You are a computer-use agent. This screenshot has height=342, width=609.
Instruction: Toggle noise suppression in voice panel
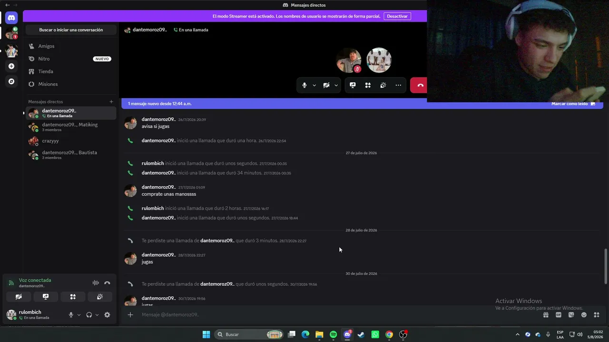point(96,283)
